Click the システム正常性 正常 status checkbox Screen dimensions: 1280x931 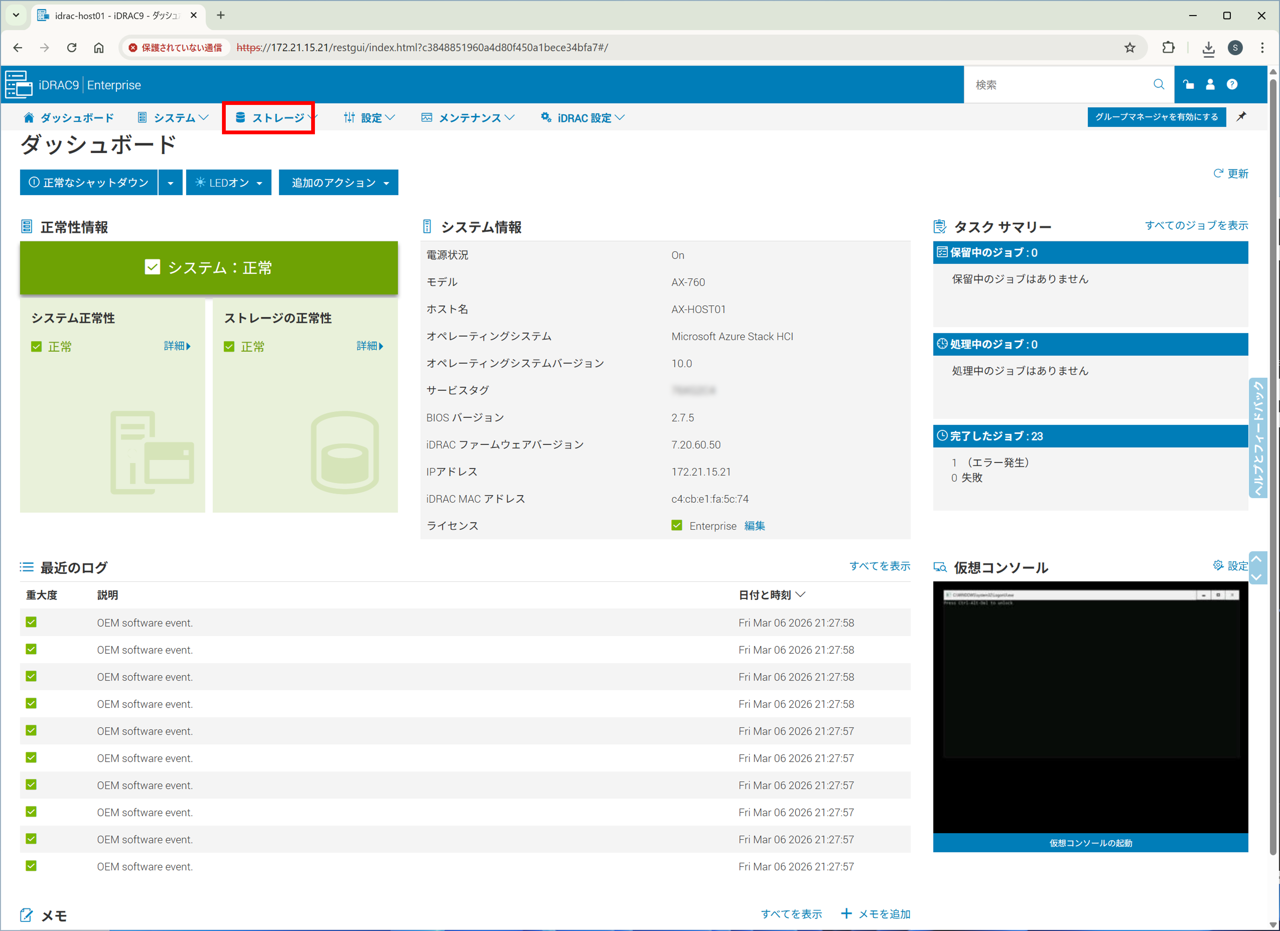(x=37, y=346)
